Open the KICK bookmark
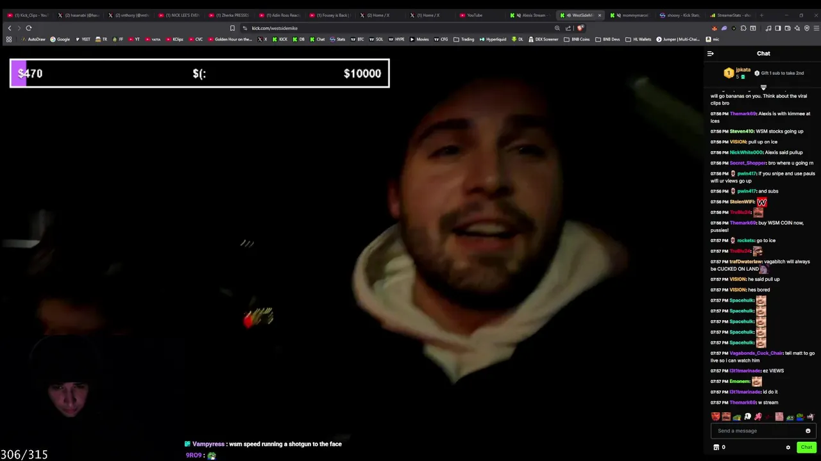Viewport: 821px width, 461px height. (280, 39)
